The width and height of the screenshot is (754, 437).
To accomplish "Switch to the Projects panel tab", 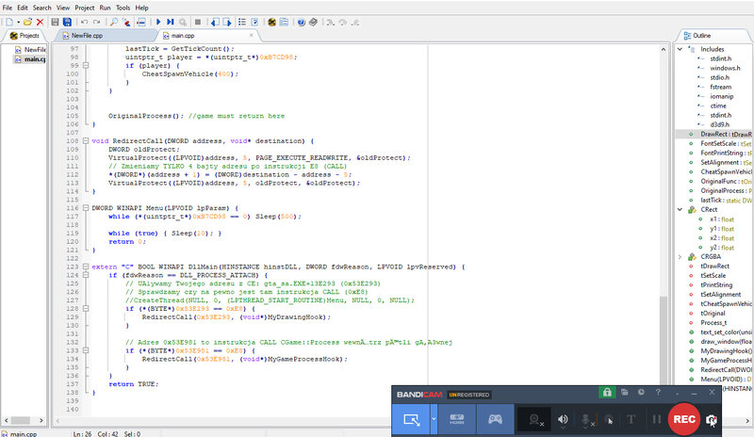I will click(x=25, y=36).
